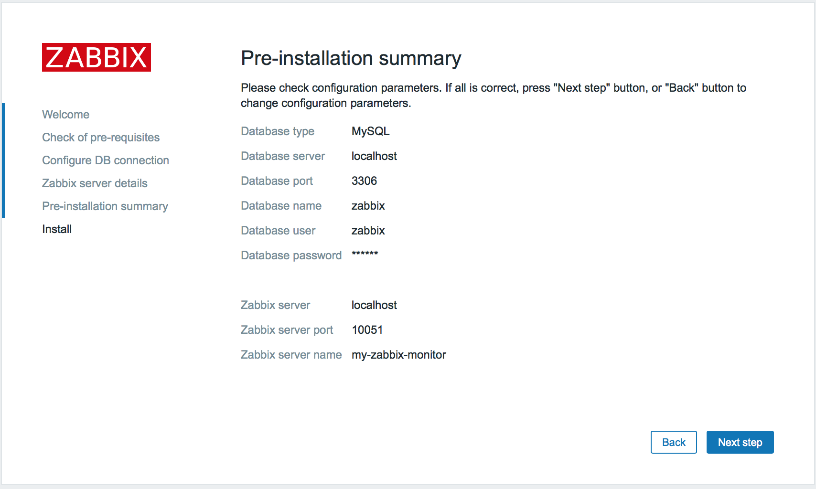Select the Pre-installation summary step

click(x=105, y=206)
